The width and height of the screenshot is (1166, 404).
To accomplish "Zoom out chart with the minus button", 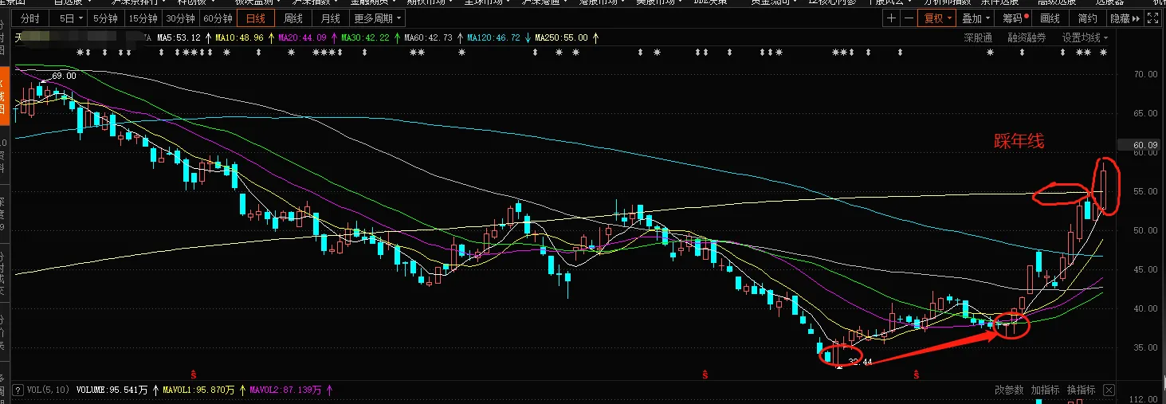I will (908, 18).
